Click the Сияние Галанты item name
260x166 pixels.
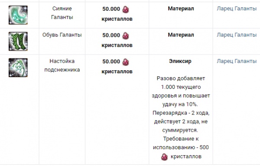(62, 13)
